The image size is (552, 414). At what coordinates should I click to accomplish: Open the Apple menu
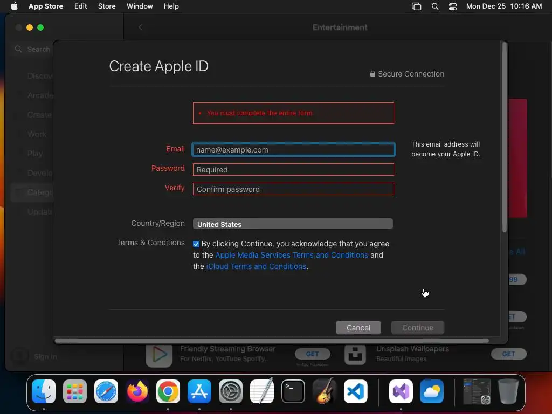14,6
